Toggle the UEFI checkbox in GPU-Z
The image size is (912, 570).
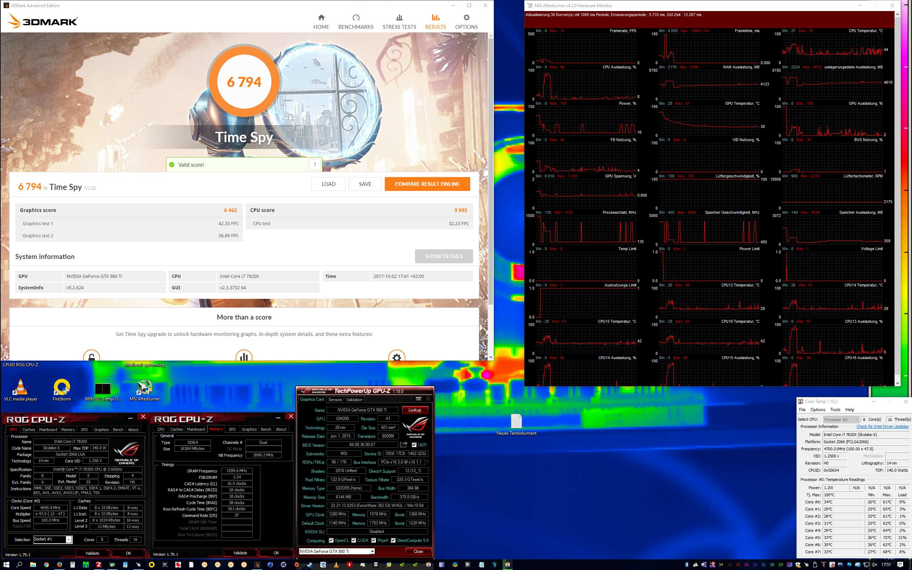[x=414, y=445]
